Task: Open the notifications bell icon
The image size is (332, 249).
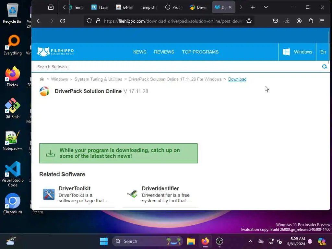Action: [310, 241]
